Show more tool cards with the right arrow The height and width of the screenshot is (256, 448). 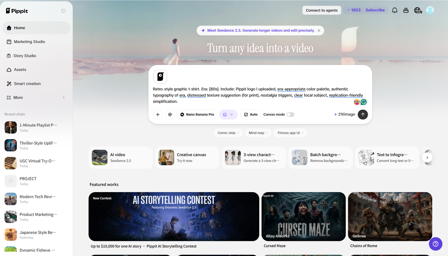[427, 158]
